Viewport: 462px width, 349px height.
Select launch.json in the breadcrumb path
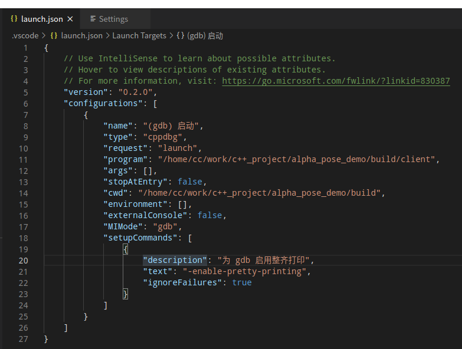(x=81, y=35)
